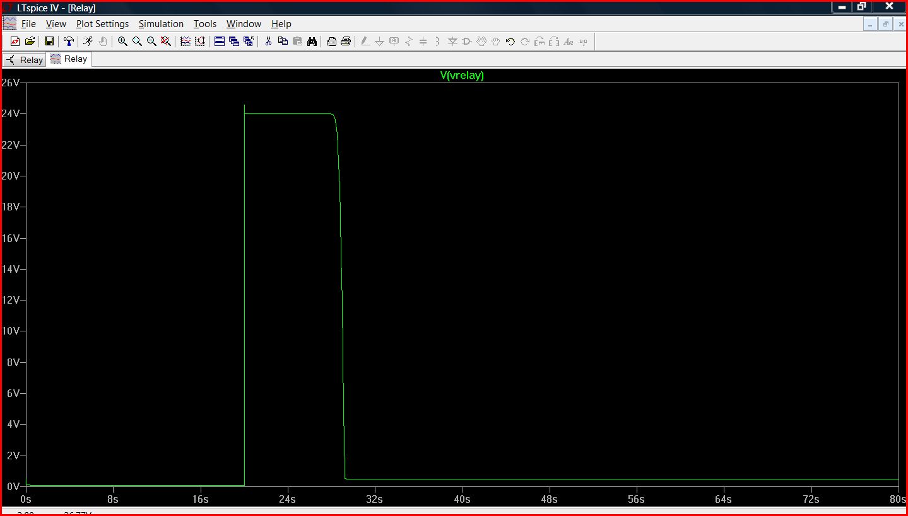The image size is (908, 516).
Task: Click the Print Setup icon
Action: (x=331, y=42)
